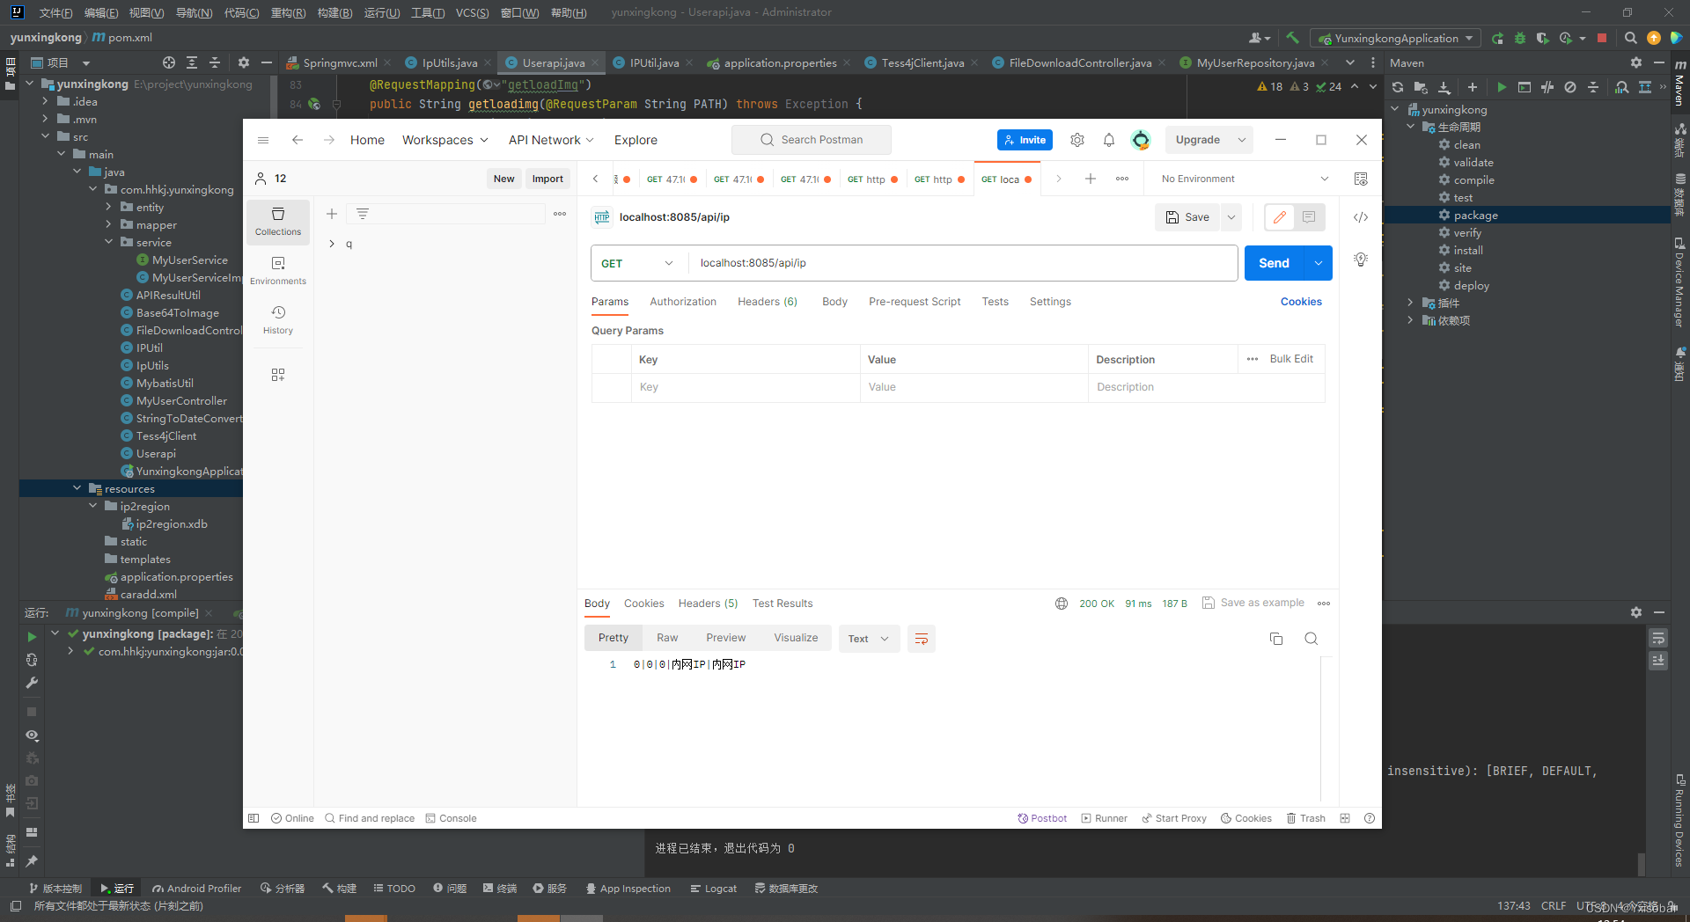Collapse the resources folder in project tree
Screen dimensions: 1690x922
[x=77, y=488]
